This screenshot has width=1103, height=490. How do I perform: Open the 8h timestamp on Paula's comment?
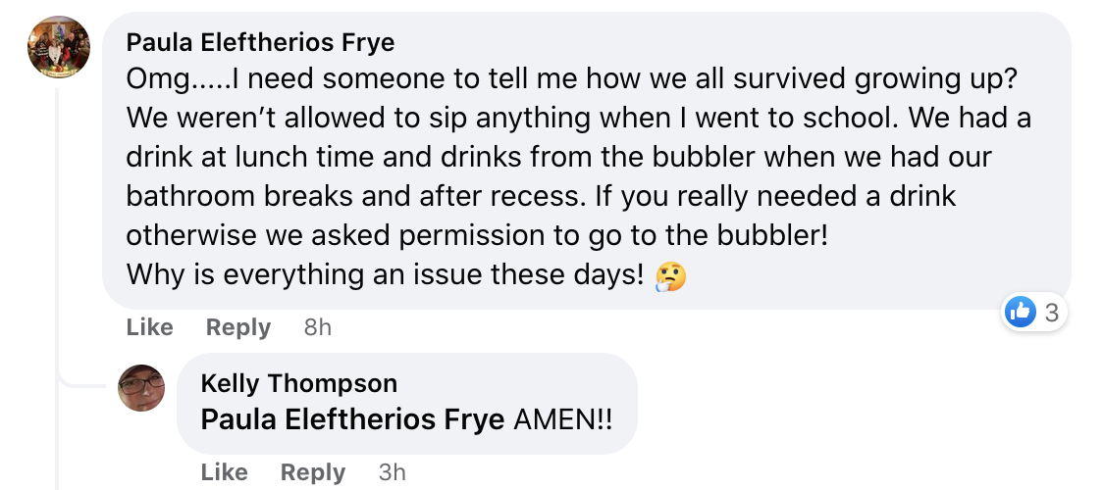pos(318,327)
